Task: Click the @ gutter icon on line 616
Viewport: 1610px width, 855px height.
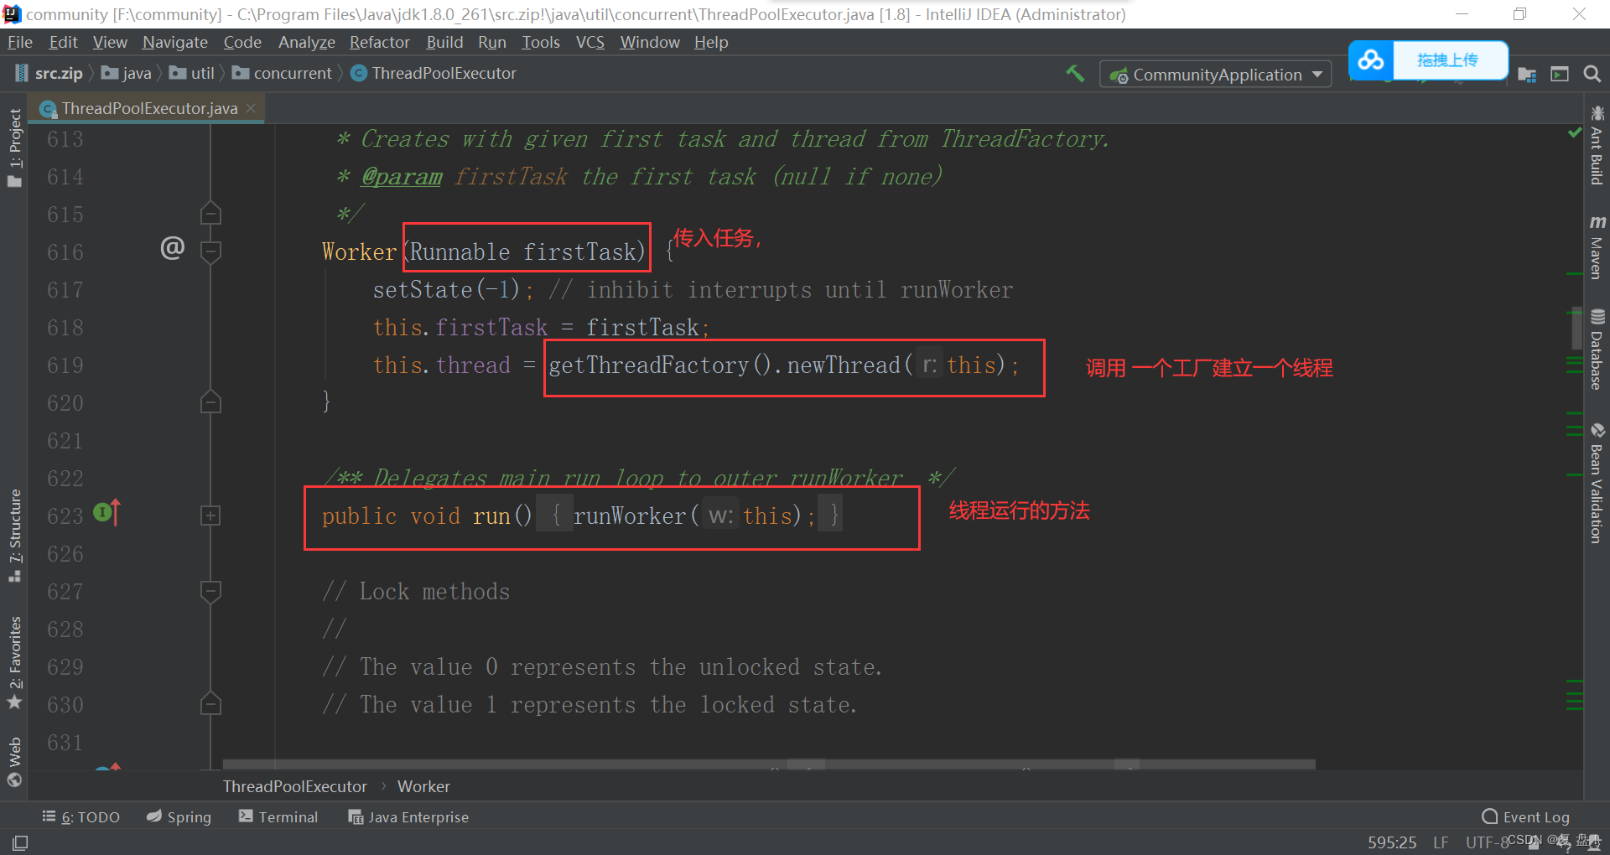Action: (x=173, y=247)
